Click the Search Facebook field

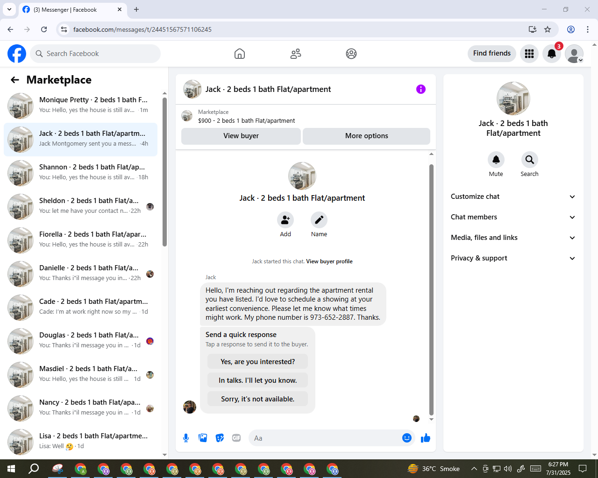pyautogui.click(x=95, y=54)
